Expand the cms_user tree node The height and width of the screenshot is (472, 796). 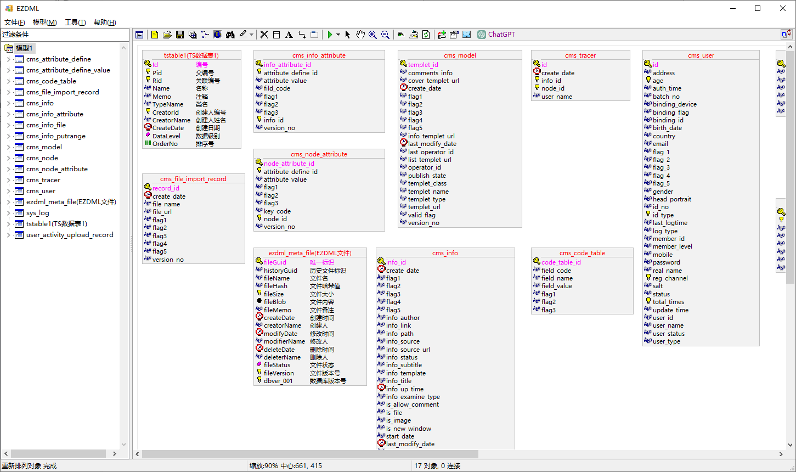point(8,191)
